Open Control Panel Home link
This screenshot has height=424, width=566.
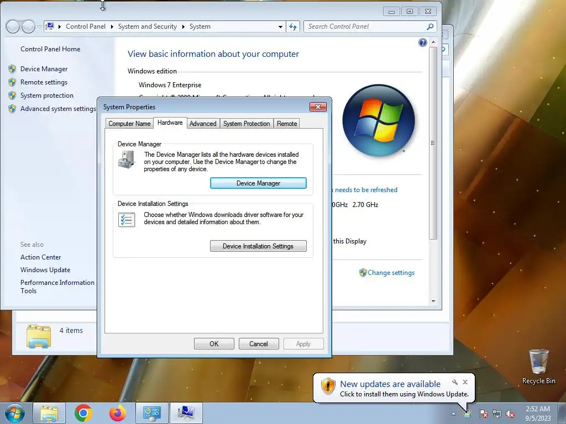tap(50, 49)
